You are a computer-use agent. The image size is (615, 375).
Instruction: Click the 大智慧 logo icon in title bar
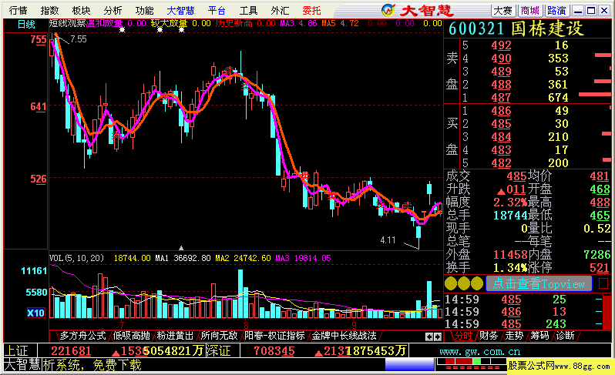388,10
